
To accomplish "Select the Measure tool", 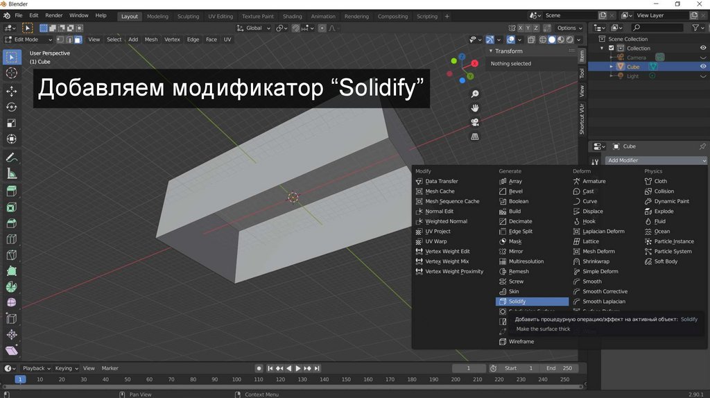I will pyautogui.click(x=12, y=174).
